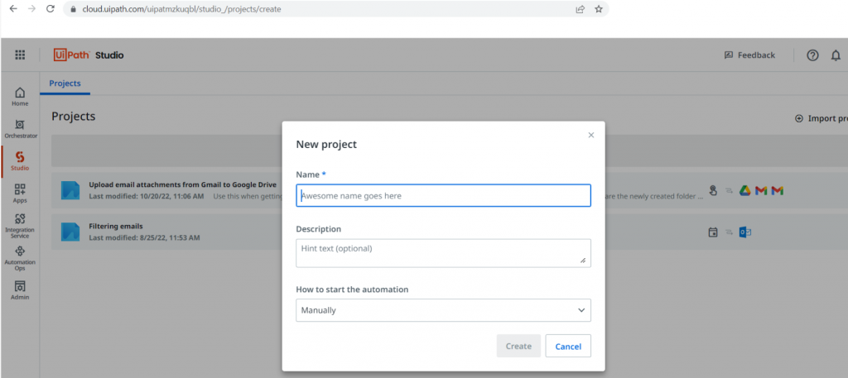Image resolution: width=848 pixels, height=378 pixels.
Task: Open the help question mark icon
Action: pos(812,55)
